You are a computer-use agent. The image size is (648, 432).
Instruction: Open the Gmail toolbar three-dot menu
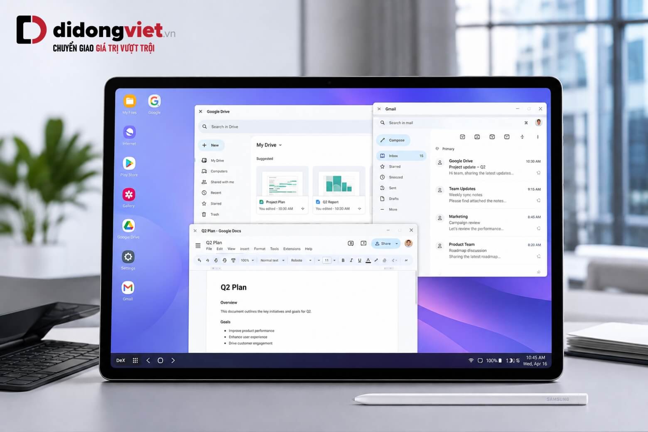tap(538, 137)
